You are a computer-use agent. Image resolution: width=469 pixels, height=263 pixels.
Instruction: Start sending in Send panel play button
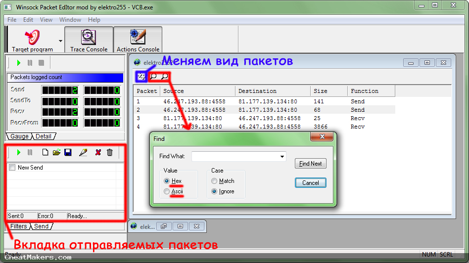18,152
